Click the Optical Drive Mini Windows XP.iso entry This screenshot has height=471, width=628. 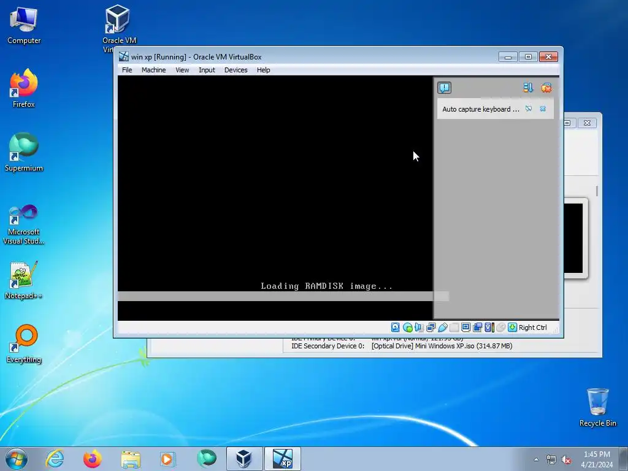[442, 346]
